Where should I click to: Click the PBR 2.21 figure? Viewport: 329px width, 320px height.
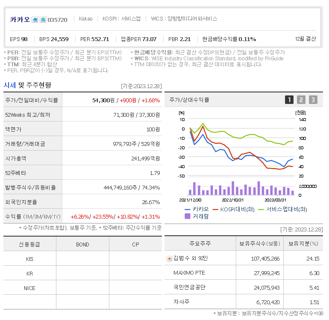coord(179,39)
